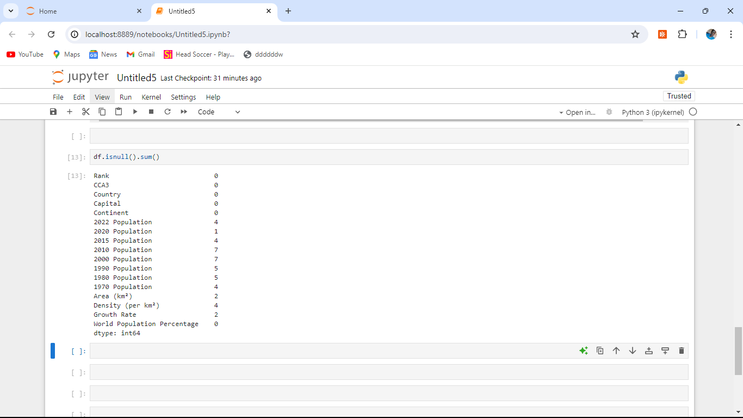Image resolution: width=743 pixels, height=418 pixels.
Task: Open the File menu
Action: tap(58, 97)
